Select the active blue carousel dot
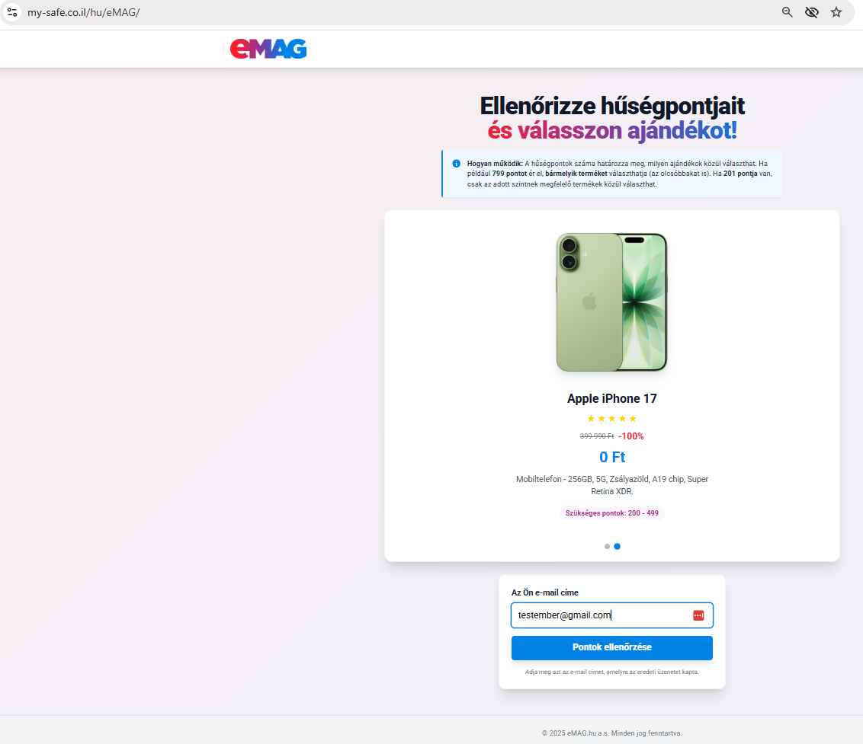Image resolution: width=863 pixels, height=744 pixels. (x=617, y=546)
